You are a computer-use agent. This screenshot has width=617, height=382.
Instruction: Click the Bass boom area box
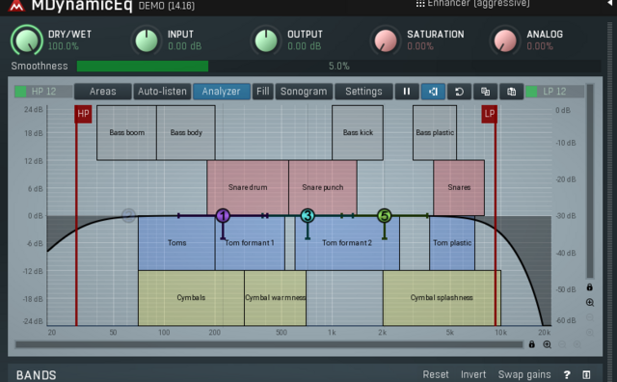126,133
